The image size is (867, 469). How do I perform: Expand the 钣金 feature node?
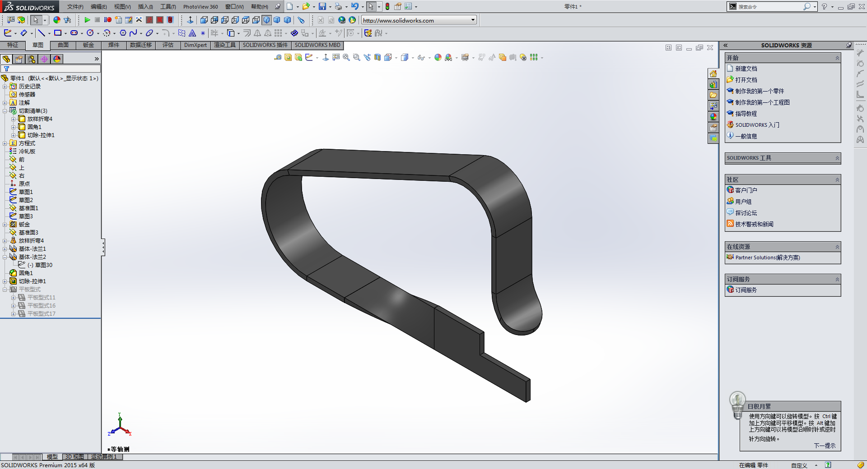point(5,225)
